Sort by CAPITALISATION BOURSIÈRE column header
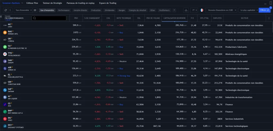 pos(175,18)
